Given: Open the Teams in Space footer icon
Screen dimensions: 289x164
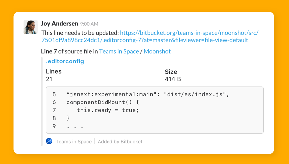Looking at the screenshot, I should (x=49, y=141).
